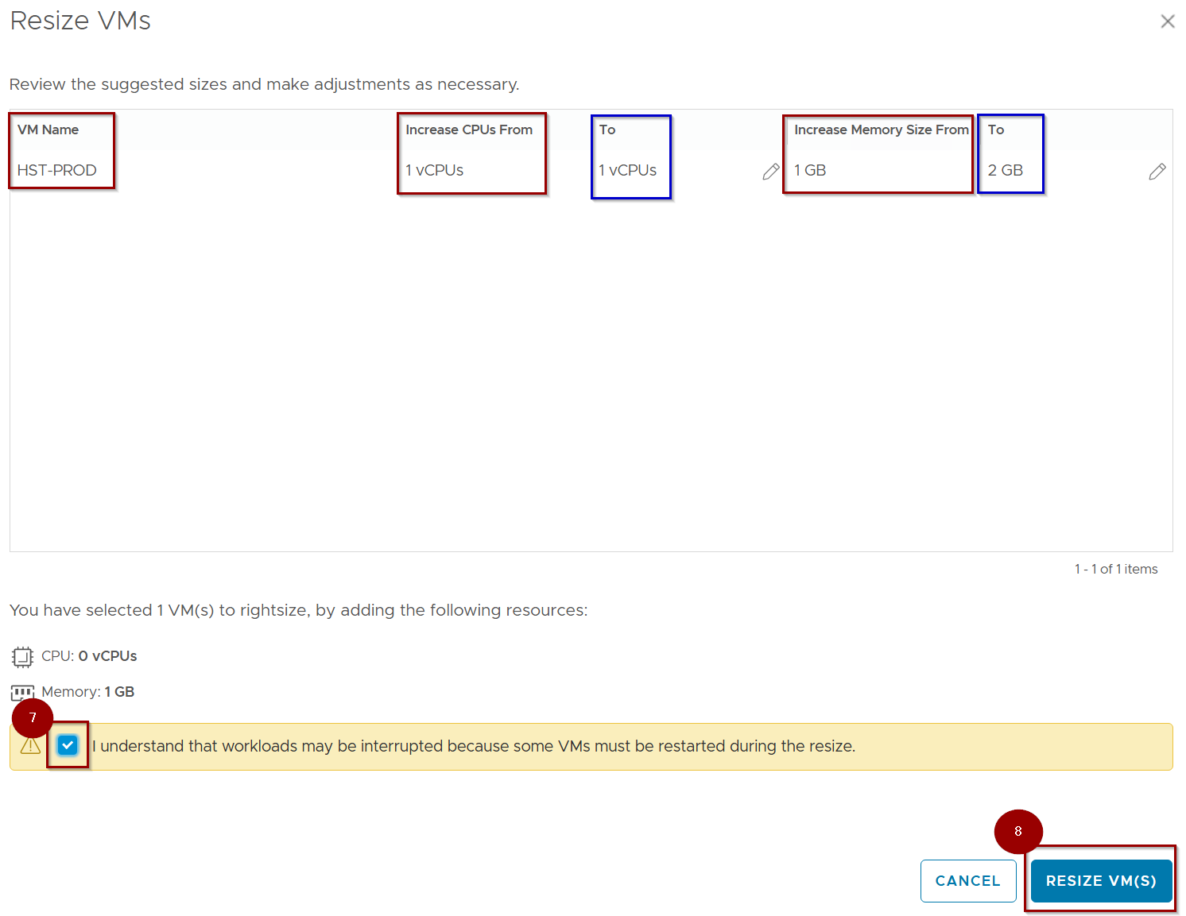
Task: Select the VM Name column header
Action: [x=48, y=129]
